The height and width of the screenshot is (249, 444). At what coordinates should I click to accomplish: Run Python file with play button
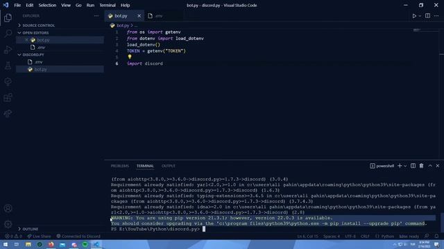click(414, 16)
